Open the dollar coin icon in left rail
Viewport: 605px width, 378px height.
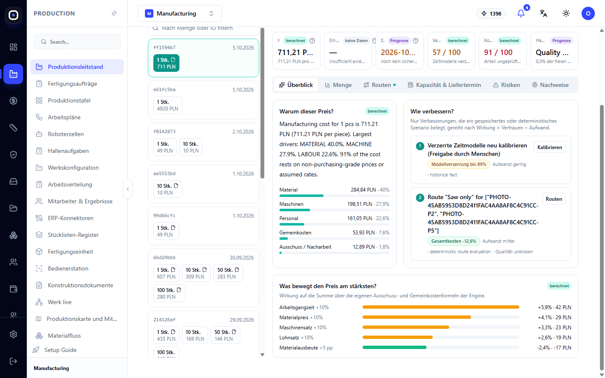[x=13, y=101]
